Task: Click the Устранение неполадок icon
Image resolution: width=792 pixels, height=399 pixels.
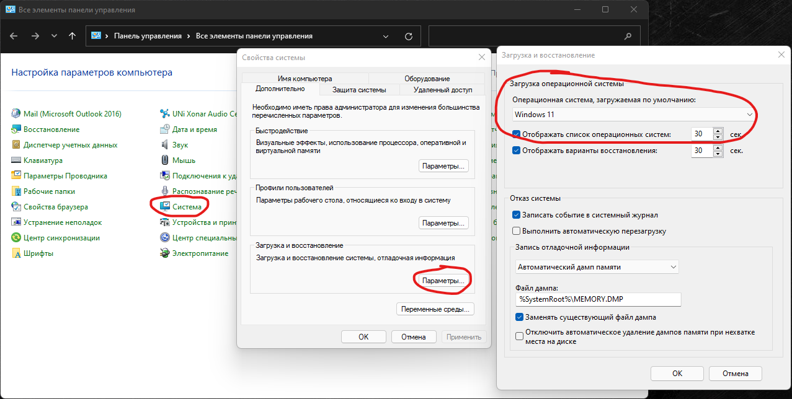Action: point(16,222)
